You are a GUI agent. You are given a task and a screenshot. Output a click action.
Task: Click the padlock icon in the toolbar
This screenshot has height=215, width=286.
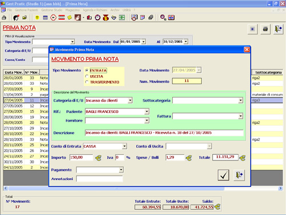tap(4, 18)
